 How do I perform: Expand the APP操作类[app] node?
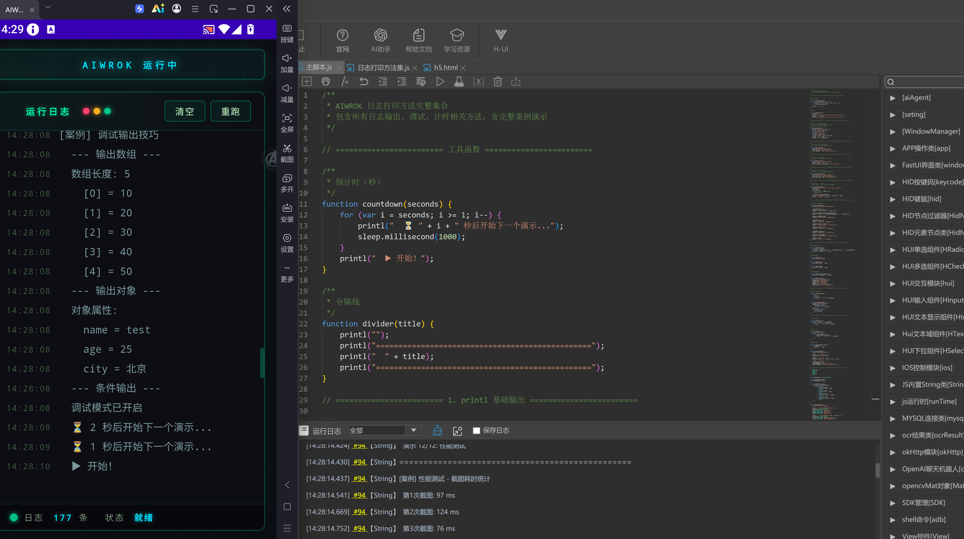point(893,148)
